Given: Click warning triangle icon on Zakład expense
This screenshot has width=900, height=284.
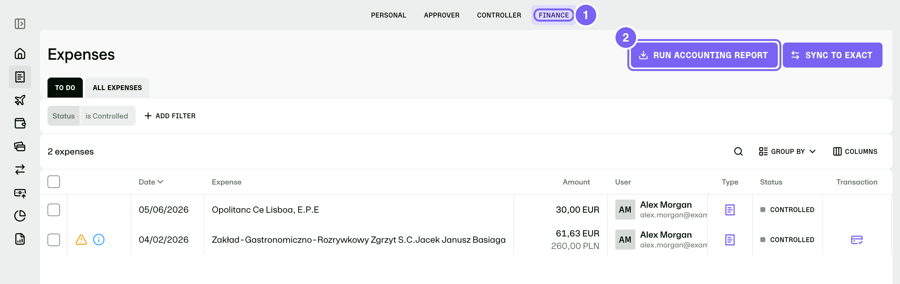Looking at the screenshot, I should [81, 240].
